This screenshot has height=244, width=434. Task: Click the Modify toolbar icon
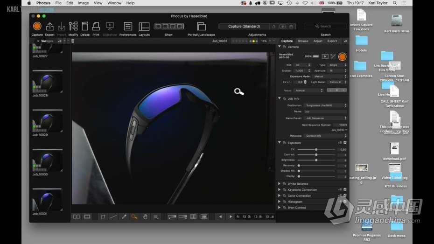click(73, 27)
